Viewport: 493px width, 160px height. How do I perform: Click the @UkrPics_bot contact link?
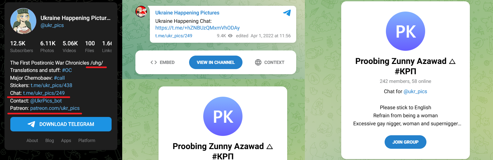pyautogui.click(x=46, y=101)
